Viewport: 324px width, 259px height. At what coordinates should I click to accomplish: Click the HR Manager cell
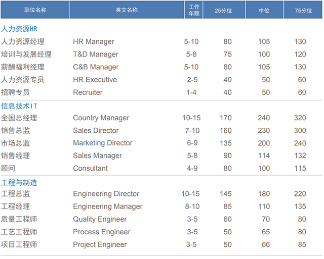point(94,41)
